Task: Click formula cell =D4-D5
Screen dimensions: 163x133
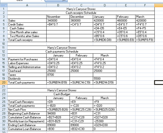Action: (x=104, y=28)
